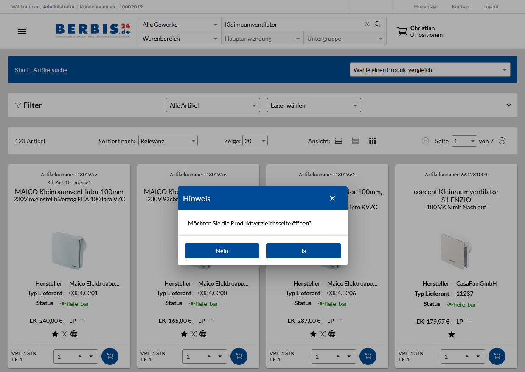Screen dimensions: 525x372
Task: Click the Logout link
Action: pos(491,7)
